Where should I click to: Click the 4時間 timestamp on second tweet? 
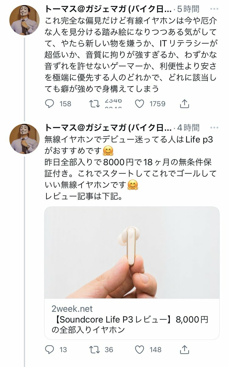point(189,128)
